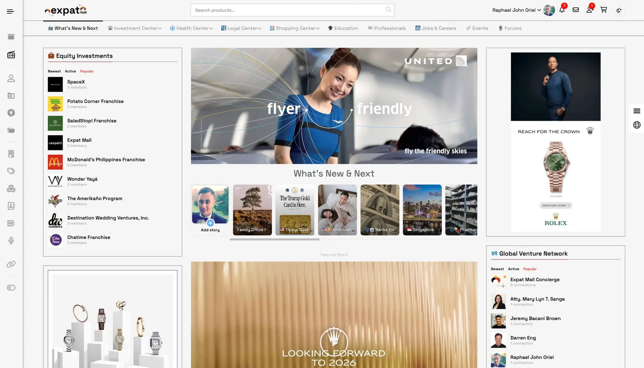Open the hamburger menu in the left sidebar
Screen dimensions: 644x368
[10, 11]
